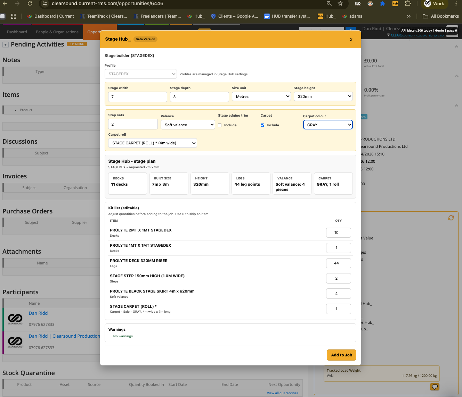This screenshot has height=397, width=462.
Task: Reload the page with the refresh icon
Action: (x=30, y=4)
